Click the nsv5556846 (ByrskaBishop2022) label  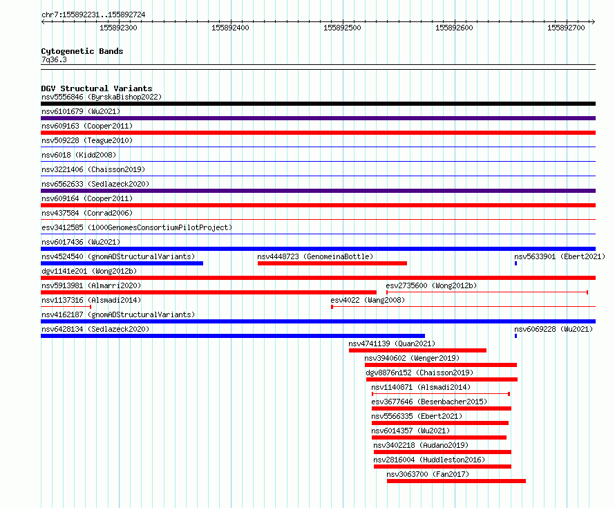[x=102, y=97]
